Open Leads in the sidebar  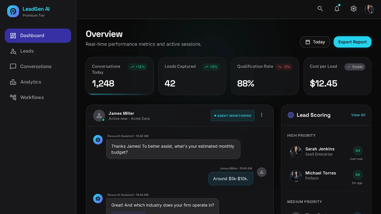tap(38, 51)
